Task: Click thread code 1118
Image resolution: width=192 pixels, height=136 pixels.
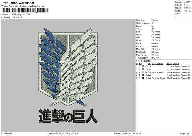Action: (169, 66)
